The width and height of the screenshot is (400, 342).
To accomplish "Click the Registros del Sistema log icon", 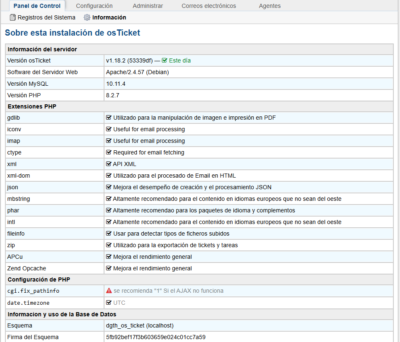I will [13, 18].
